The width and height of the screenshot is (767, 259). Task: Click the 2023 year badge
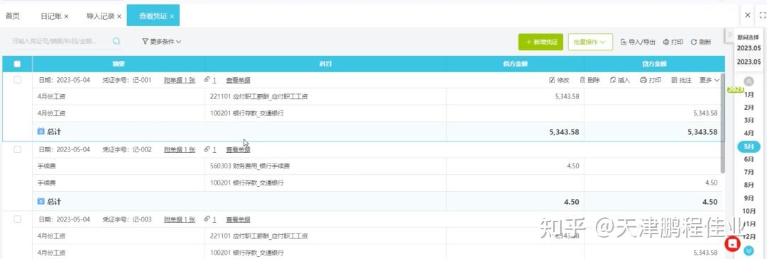[x=735, y=90]
